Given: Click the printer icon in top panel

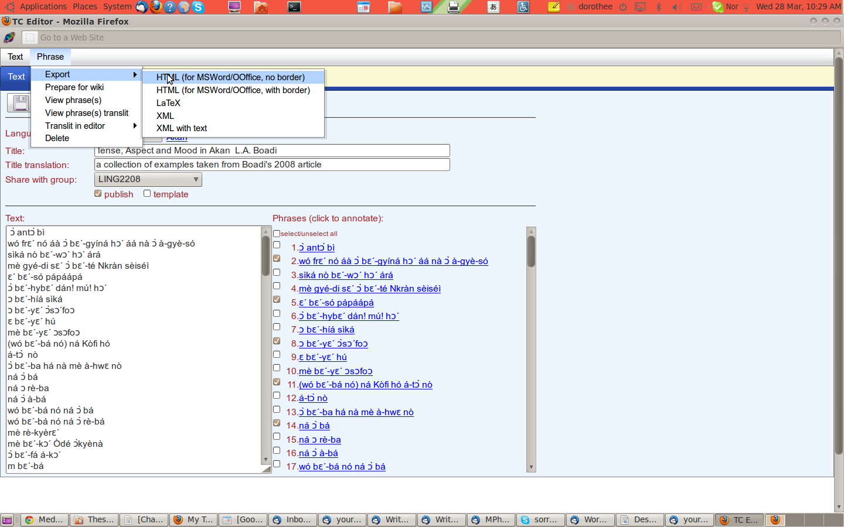Looking at the screenshot, I should (x=453, y=7).
